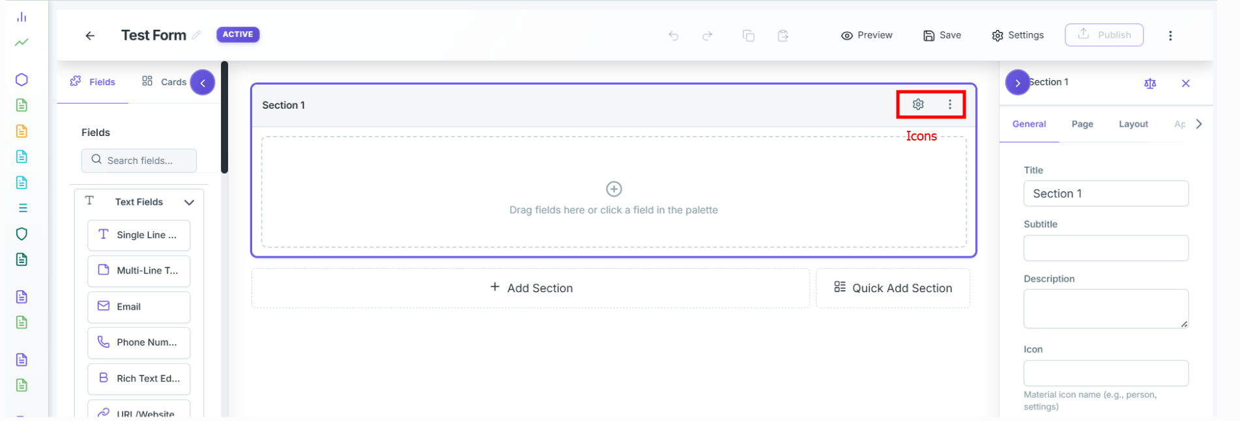Click the pencil icon to rename form
Viewport: 1240px width, 421px height.
point(196,35)
